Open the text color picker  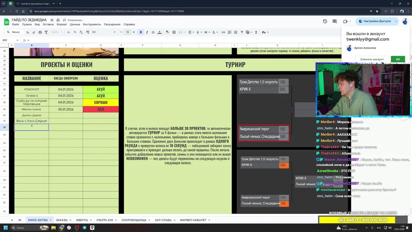tap(159, 32)
